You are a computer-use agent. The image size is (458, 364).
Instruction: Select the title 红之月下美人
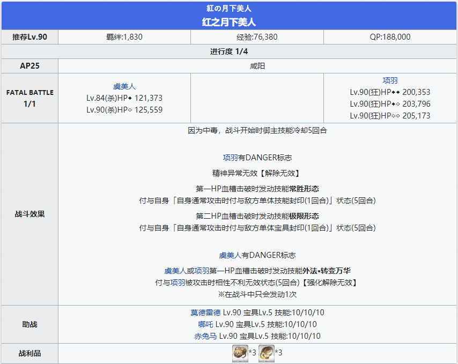pos(229,22)
